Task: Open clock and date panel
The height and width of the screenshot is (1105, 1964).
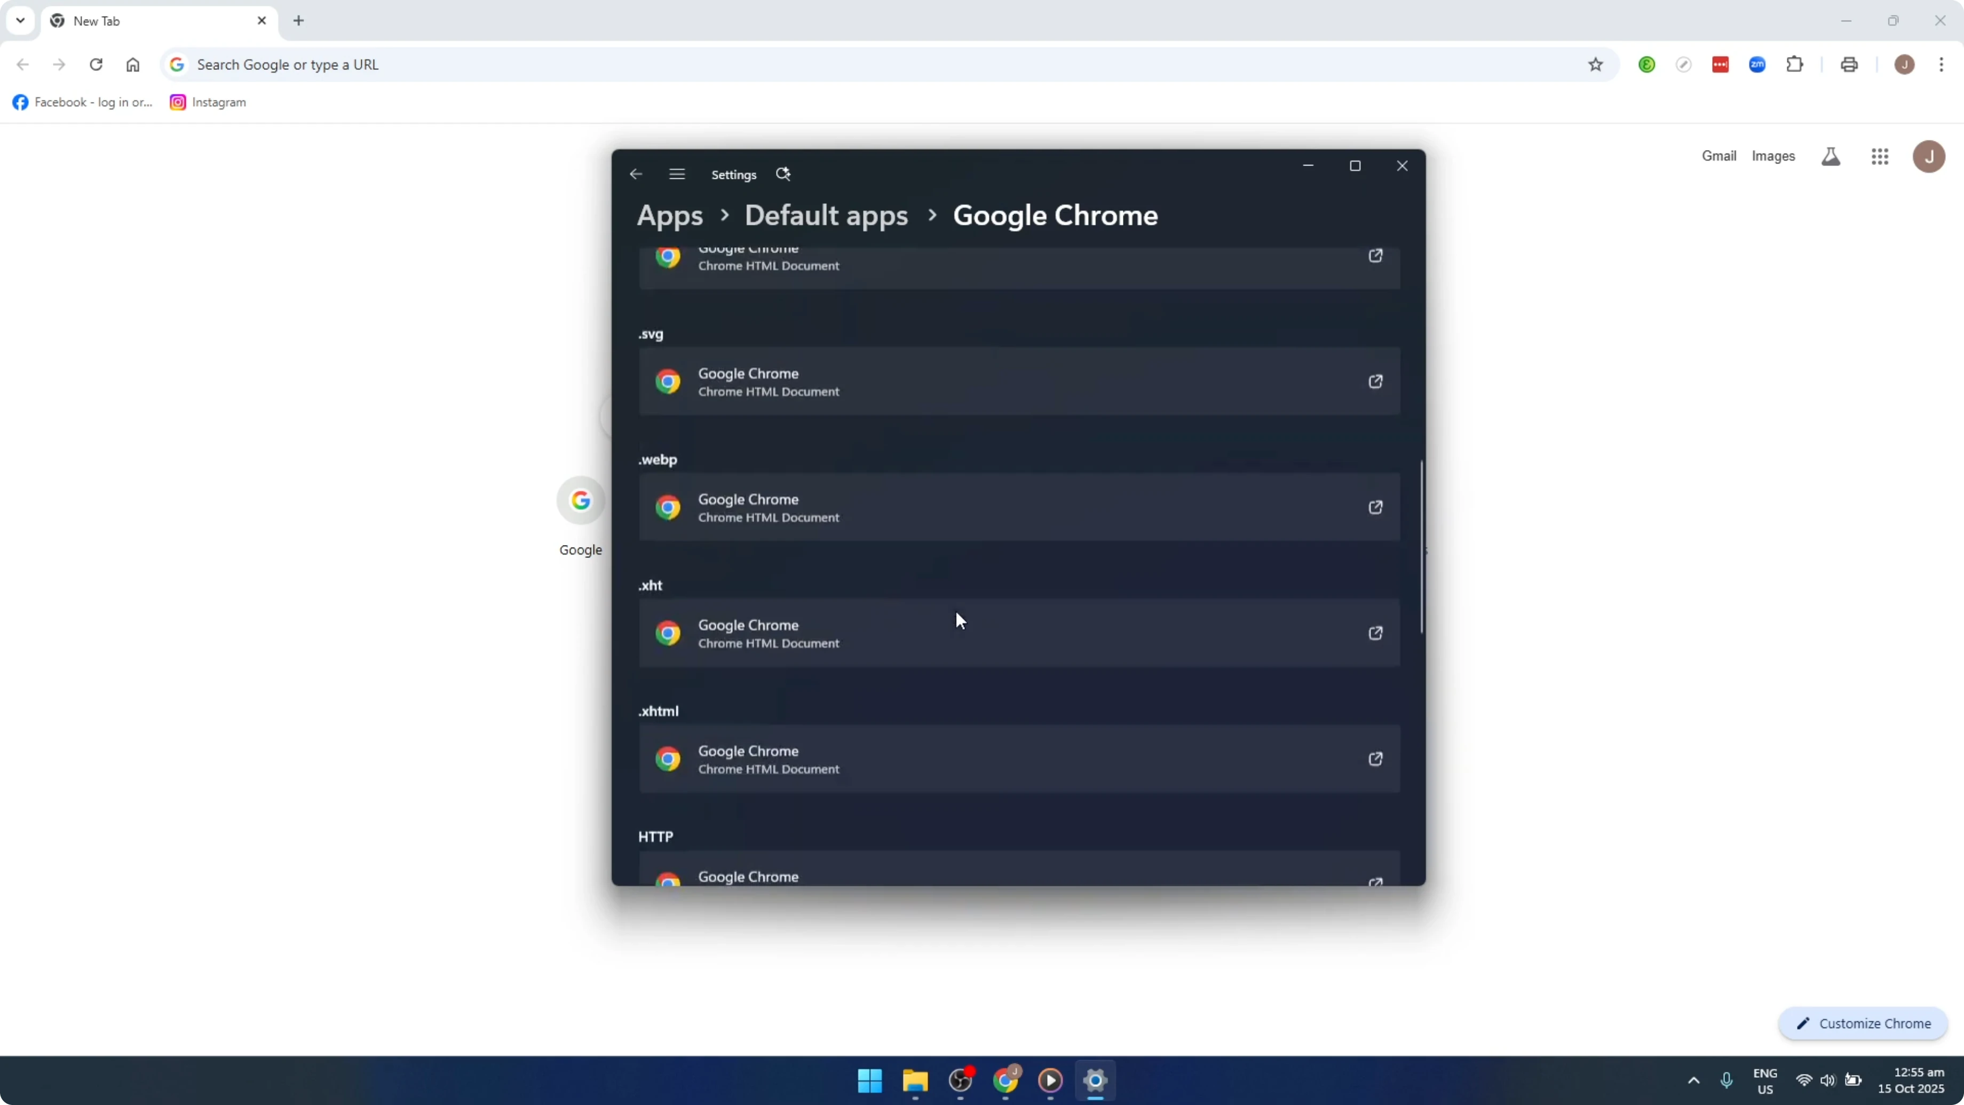Action: pyautogui.click(x=1911, y=1080)
